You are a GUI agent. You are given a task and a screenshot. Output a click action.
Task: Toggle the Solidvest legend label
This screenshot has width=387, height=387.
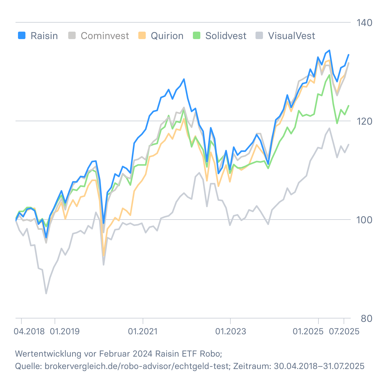pyautogui.click(x=226, y=36)
